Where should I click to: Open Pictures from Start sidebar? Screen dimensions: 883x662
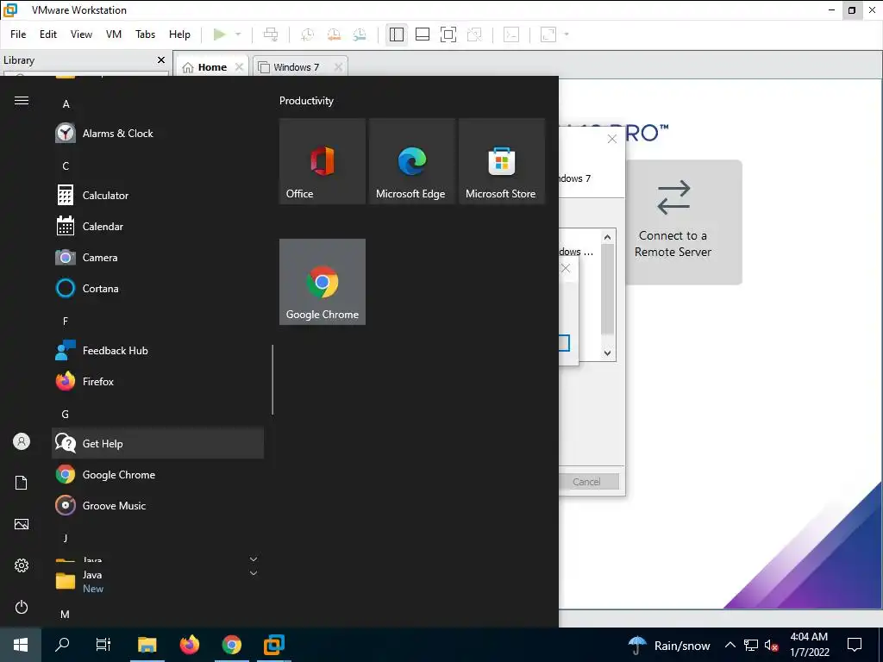[x=22, y=524]
